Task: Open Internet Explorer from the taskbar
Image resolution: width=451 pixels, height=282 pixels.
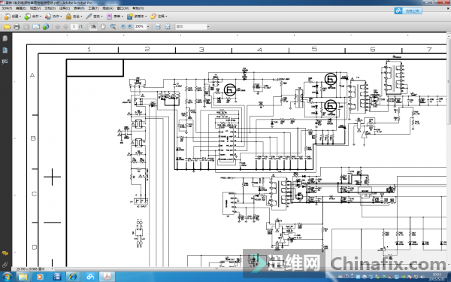Action: pyautogui.click(x=73, y=277)
